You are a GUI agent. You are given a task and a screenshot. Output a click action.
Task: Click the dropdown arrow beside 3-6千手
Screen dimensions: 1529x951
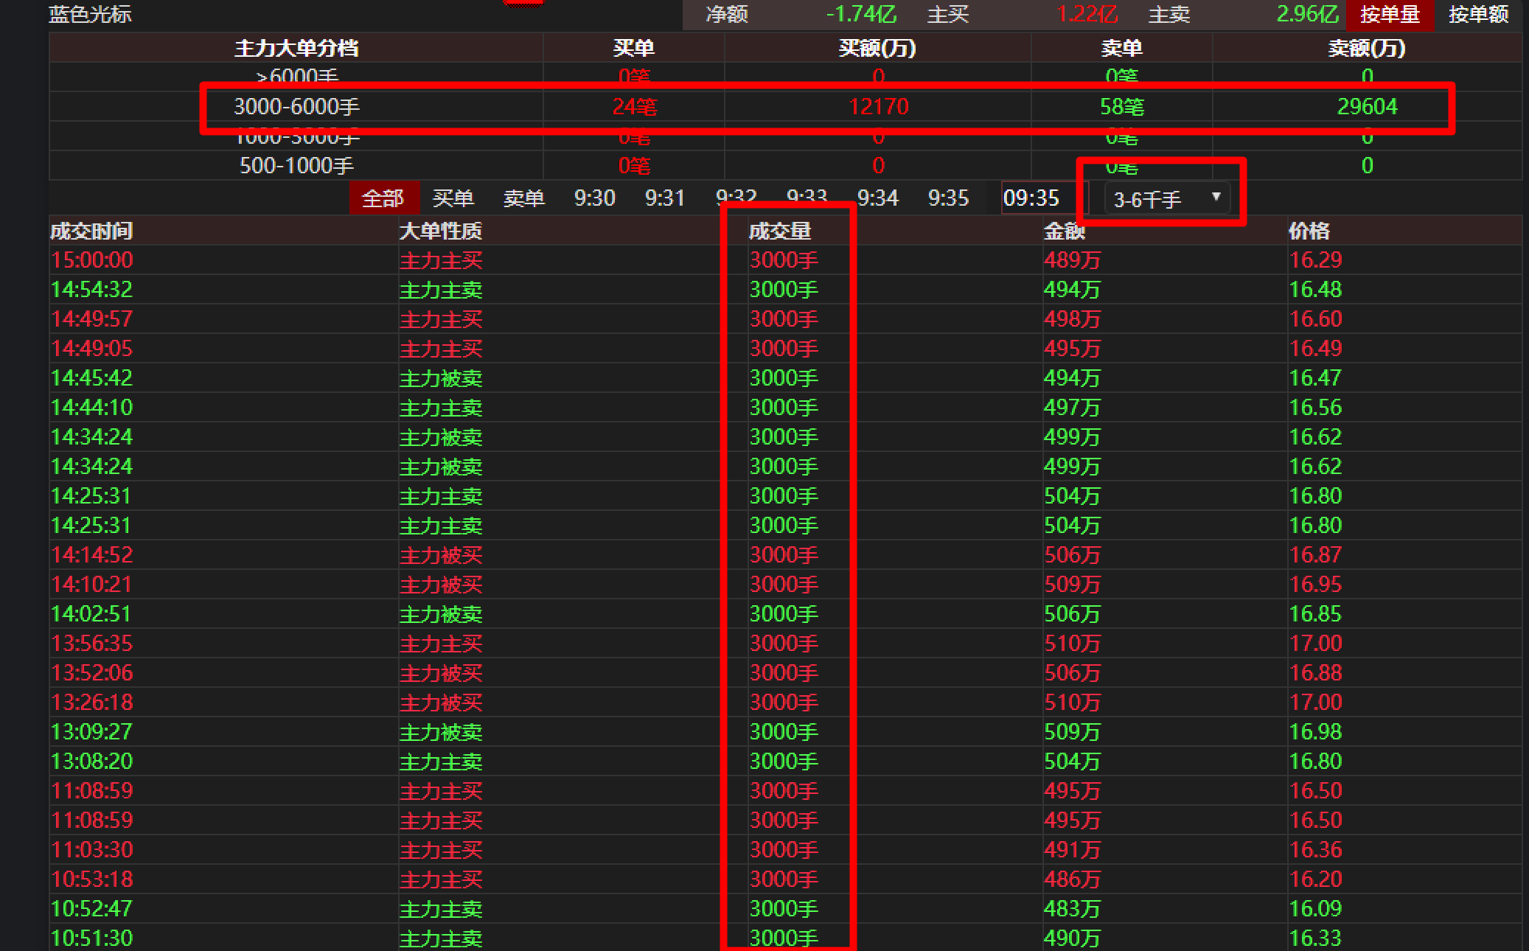[1216, 197]
